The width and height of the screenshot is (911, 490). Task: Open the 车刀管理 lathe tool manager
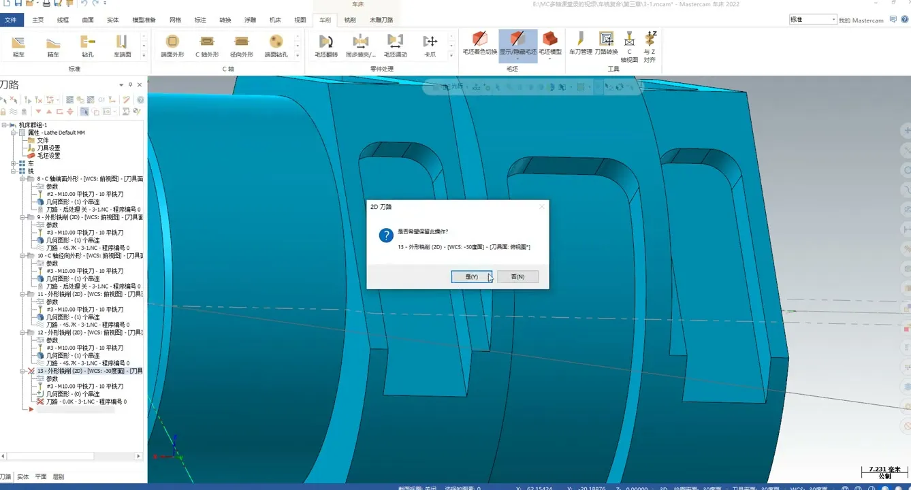point(580,43)
